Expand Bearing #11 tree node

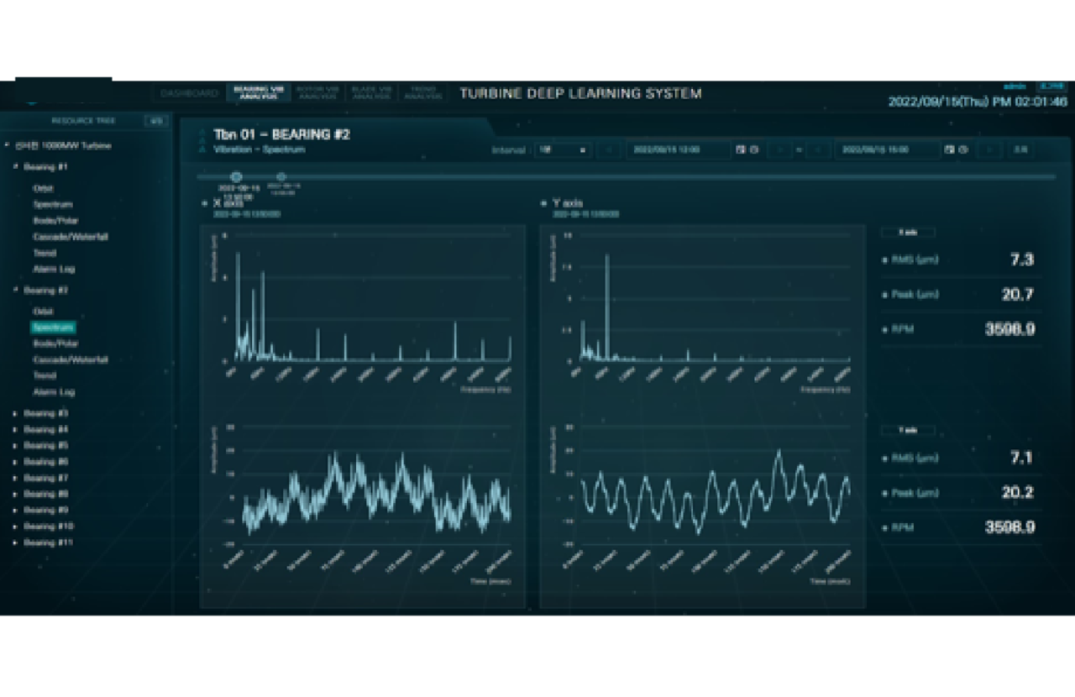coord(15,542)
